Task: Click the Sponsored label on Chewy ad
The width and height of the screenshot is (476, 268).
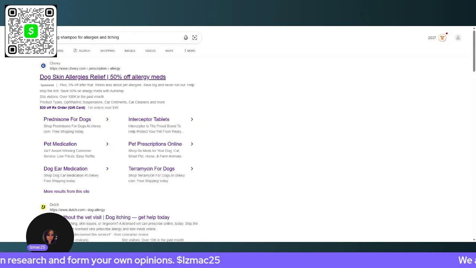Action: pos(47,85)
